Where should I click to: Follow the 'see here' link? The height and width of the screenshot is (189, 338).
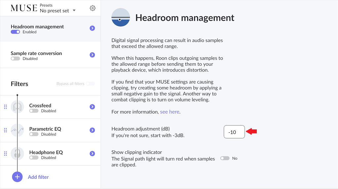pyautogui.click(x=170, y=112)
